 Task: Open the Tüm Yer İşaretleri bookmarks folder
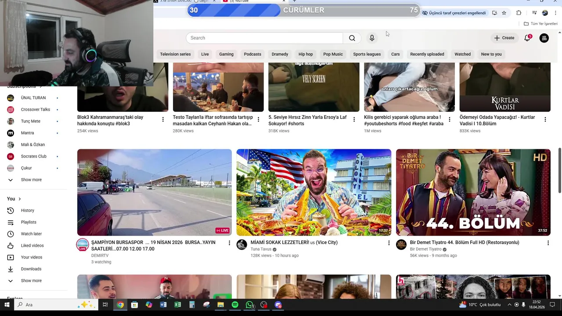point(540,24)
